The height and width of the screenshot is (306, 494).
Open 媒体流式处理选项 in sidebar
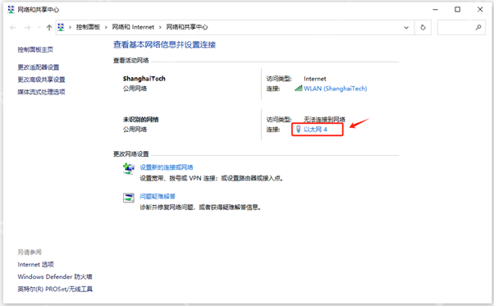coord(41,92)
